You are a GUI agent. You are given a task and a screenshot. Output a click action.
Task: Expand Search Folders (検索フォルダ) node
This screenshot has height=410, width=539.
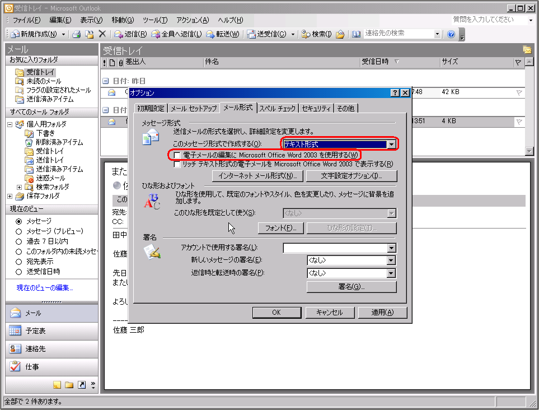pyautogui.click(x=19, y=187)
